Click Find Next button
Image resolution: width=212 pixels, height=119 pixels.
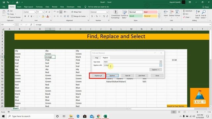[x=141, y=76]
